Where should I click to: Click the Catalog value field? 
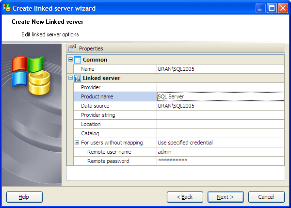221,133
